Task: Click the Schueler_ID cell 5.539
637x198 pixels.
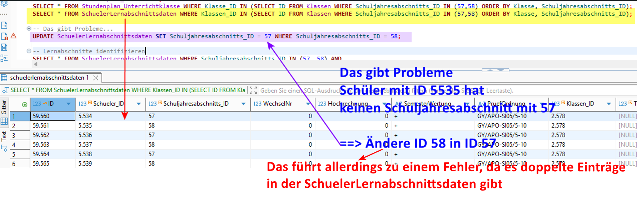Action: (110, 164)
